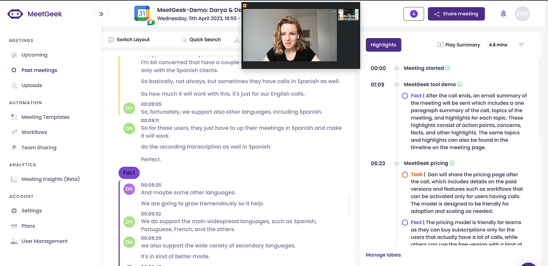Open Quick Search

(201, 40)
